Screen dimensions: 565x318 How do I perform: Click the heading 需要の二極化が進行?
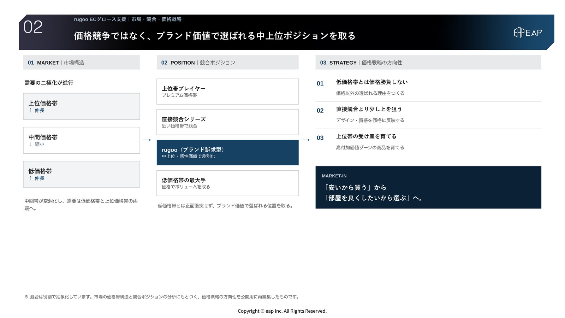49,83
